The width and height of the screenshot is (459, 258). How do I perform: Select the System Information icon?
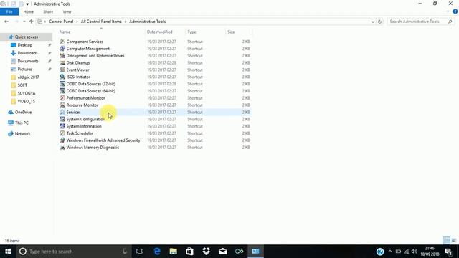click(x=62, y=126)
